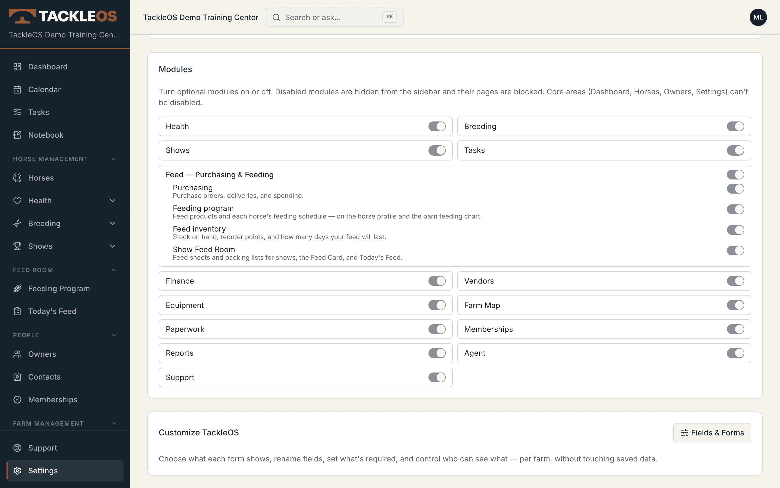Click the sliders icon on Fields & Forms
Image resolution: width=780 pixels, height=488 pixels.
click(685, 433)
